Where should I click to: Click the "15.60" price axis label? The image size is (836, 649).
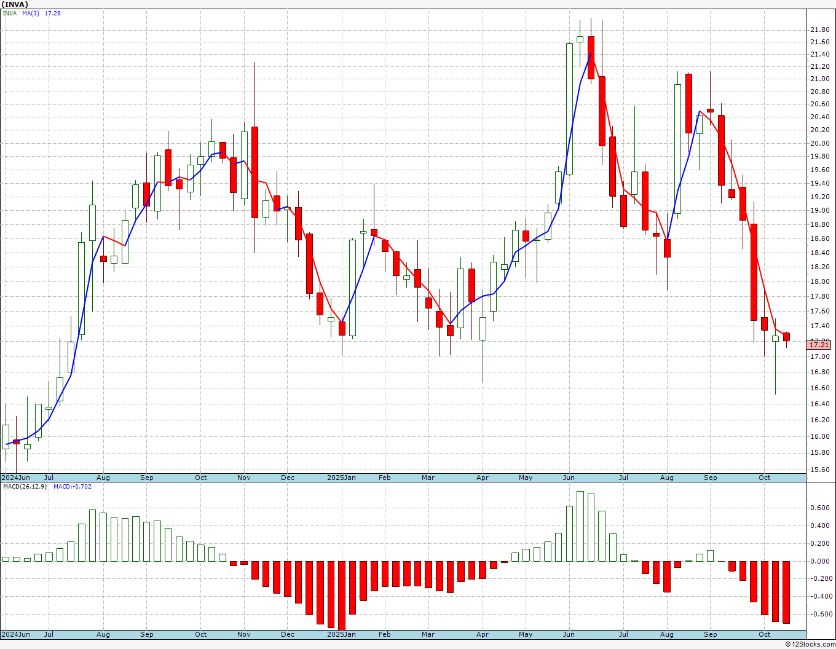pos(819,470)
